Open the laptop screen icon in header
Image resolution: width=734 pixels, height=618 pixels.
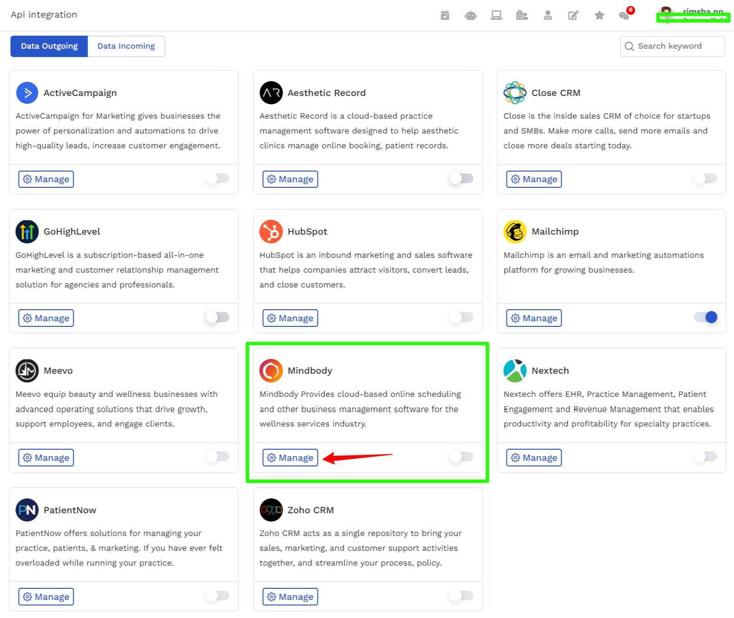click(x=496, y=15)
